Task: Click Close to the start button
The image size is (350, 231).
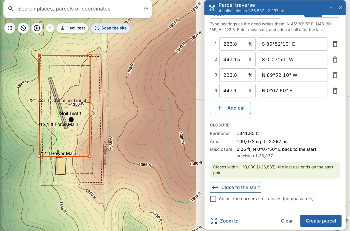Action: (x=235, y=187)
